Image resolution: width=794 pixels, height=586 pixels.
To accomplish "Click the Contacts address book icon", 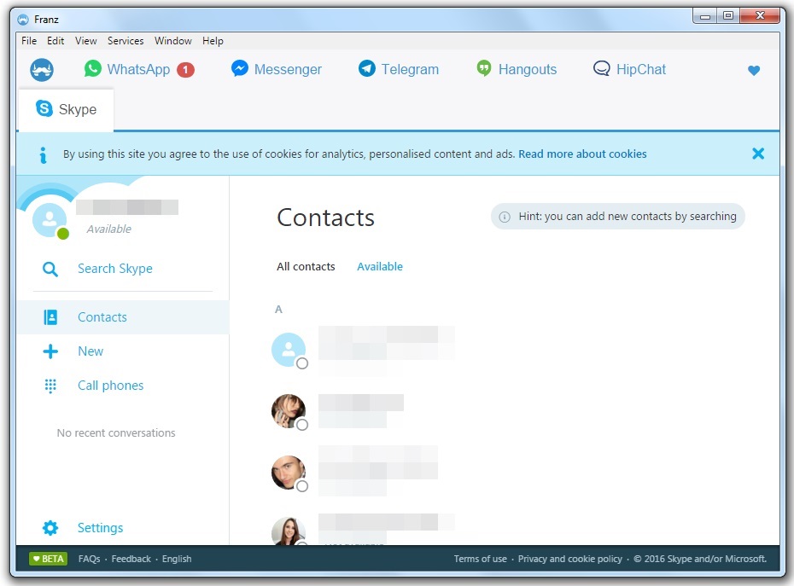I will coord(50,317).
